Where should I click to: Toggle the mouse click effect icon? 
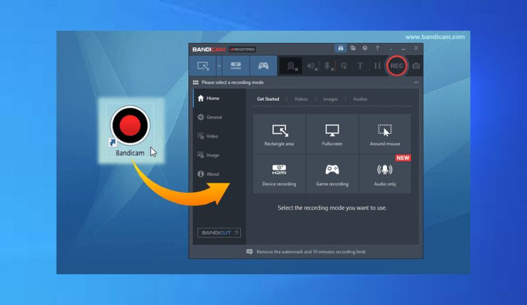click(x=344, y=66)
